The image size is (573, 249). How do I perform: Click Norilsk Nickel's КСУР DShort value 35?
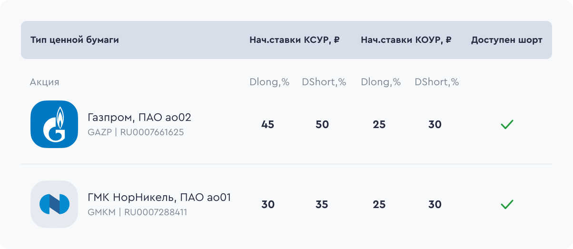[x=322, y=205]
